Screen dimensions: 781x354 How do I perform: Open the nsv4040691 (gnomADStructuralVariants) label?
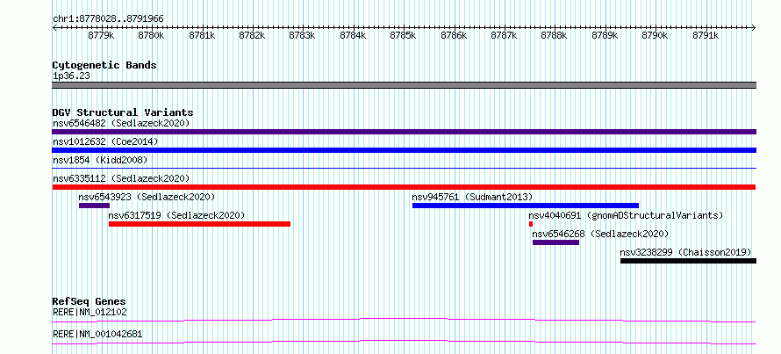point(626,215)
